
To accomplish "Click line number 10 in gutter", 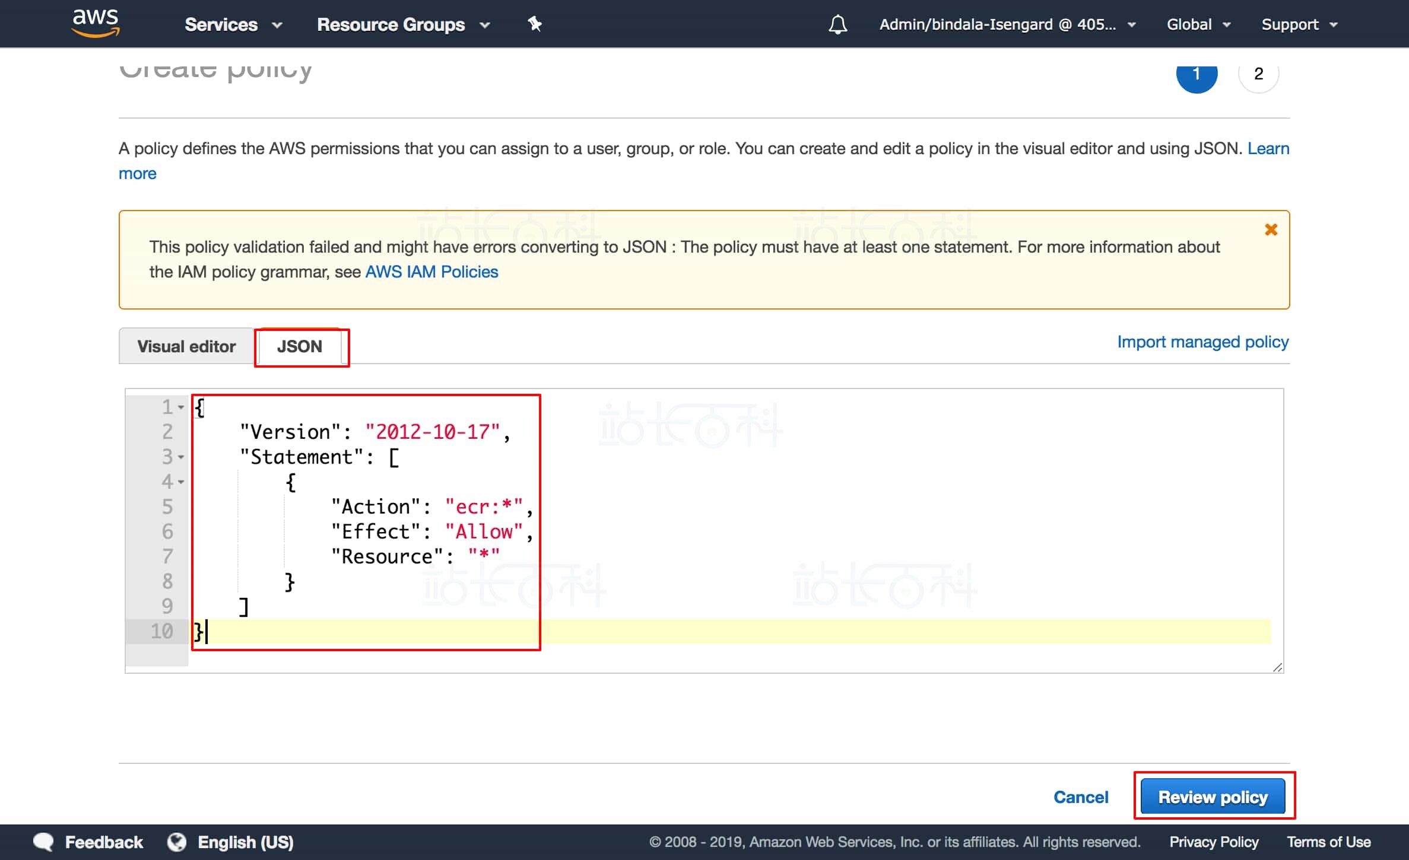I will tap(161, 631).
